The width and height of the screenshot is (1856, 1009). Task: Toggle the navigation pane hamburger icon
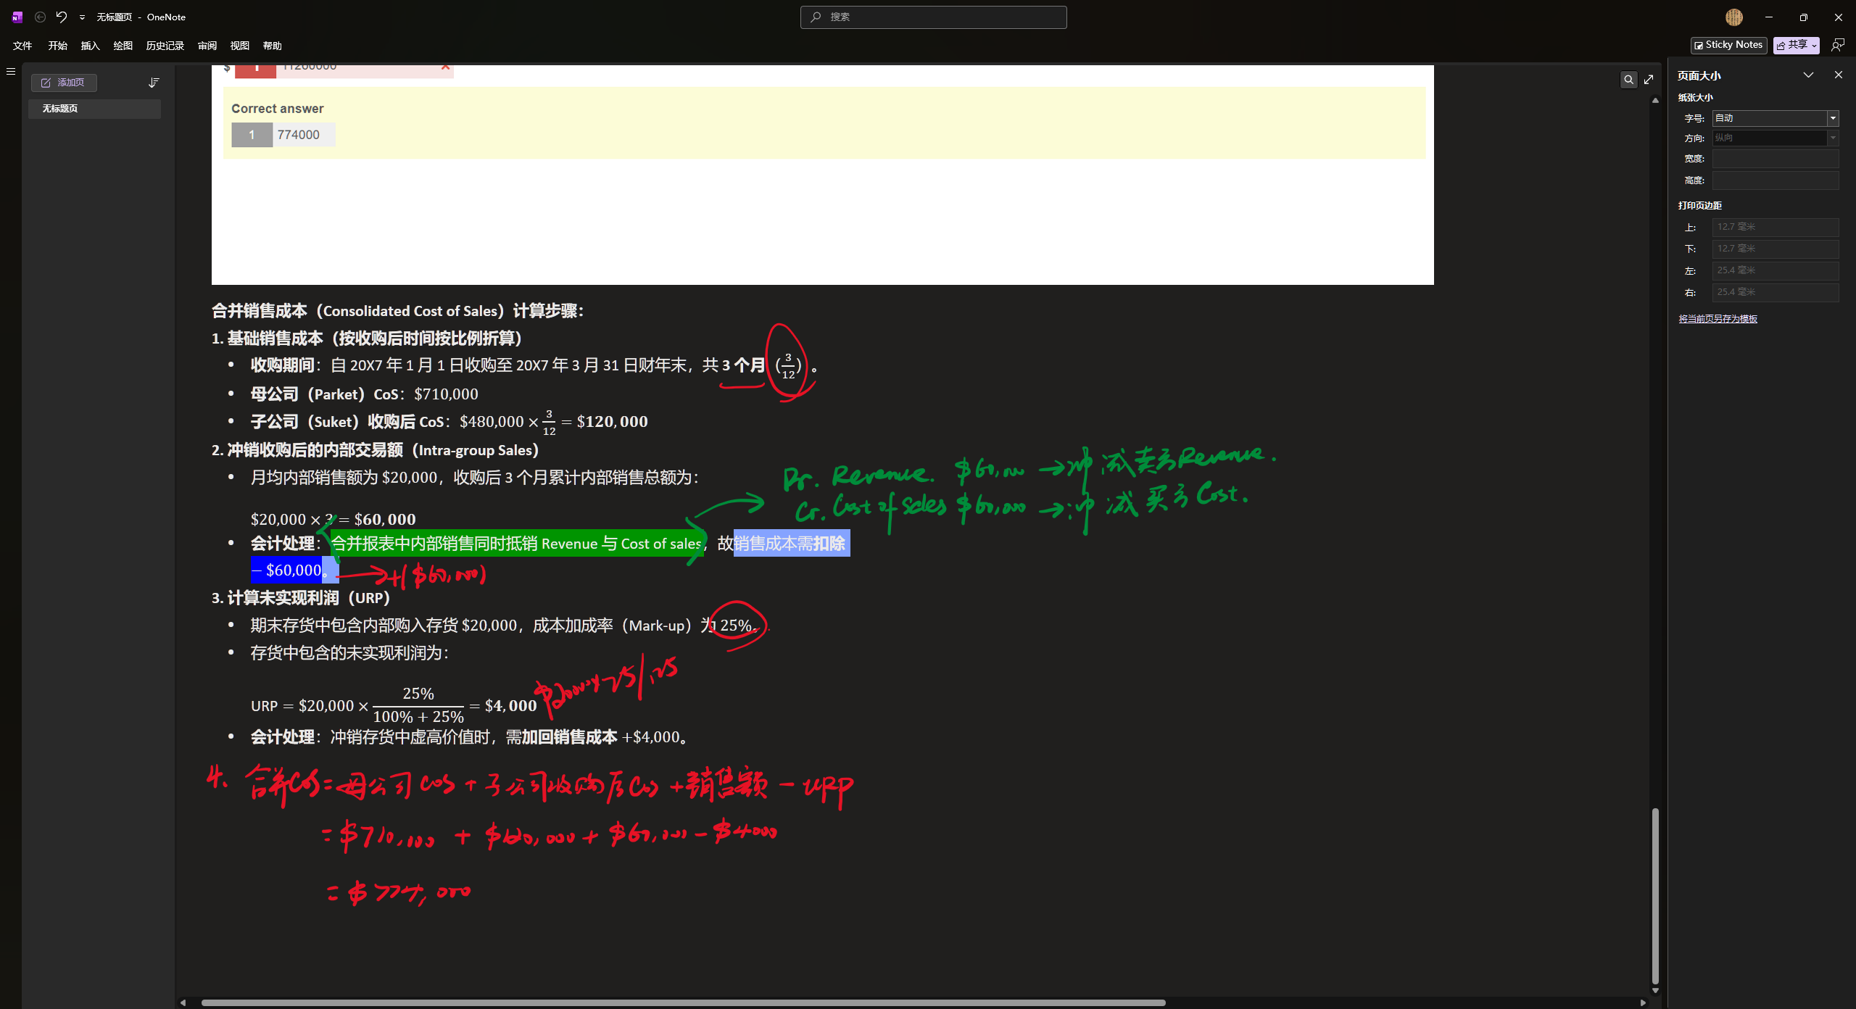[11, 71]
